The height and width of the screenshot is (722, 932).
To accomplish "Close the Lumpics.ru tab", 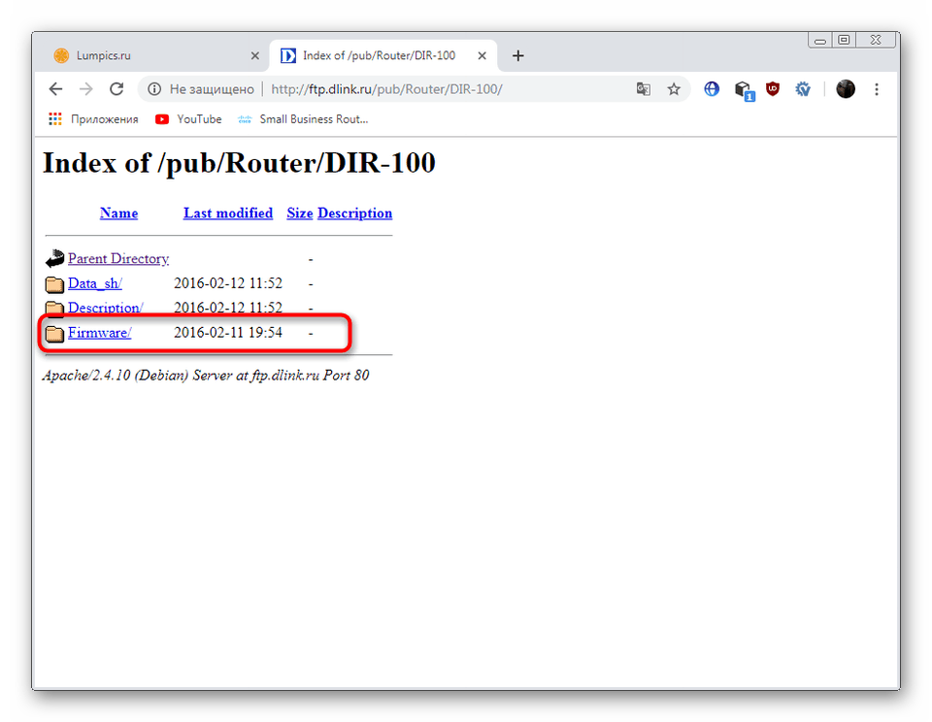I will [255, 56].
